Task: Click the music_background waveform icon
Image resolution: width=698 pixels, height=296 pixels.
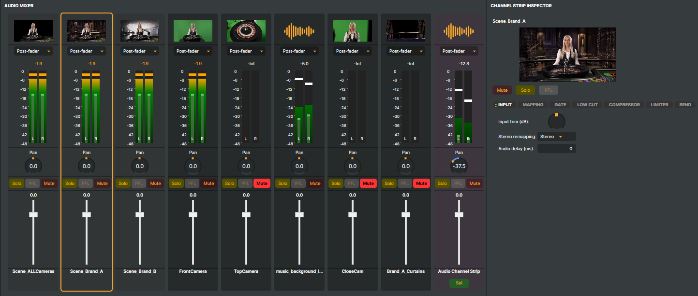Action: (x=299, y=31)
